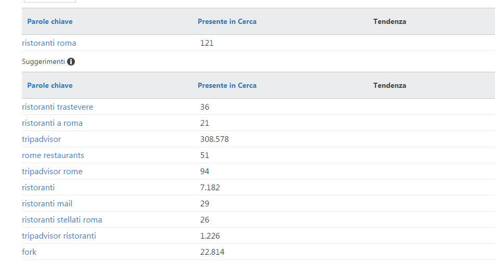Open the 'ristoranti mail' suggestion
Image resolution: width=495 pixels, height=262 pixels.
(47, 204)
